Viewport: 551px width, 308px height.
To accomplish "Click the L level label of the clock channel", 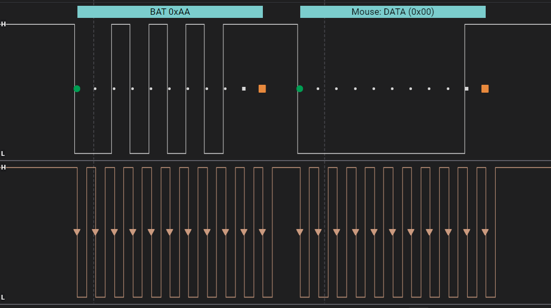I will (x=3, y=297).
